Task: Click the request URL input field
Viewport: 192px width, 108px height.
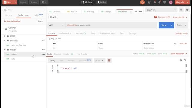Action: point(111,25)
